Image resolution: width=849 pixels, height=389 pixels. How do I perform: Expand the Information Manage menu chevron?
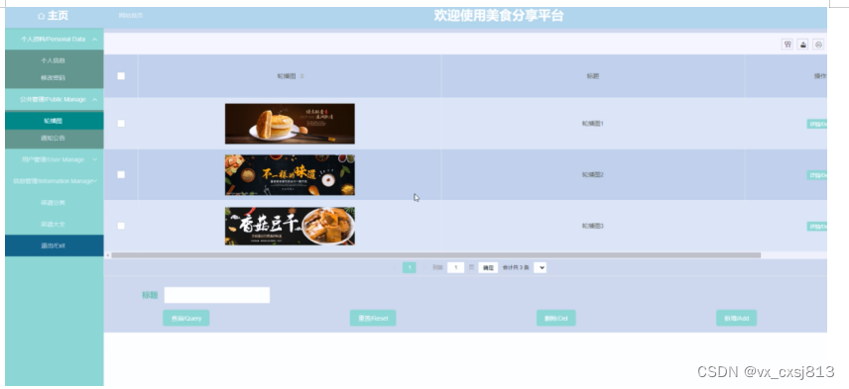click(x=95, y=181)
